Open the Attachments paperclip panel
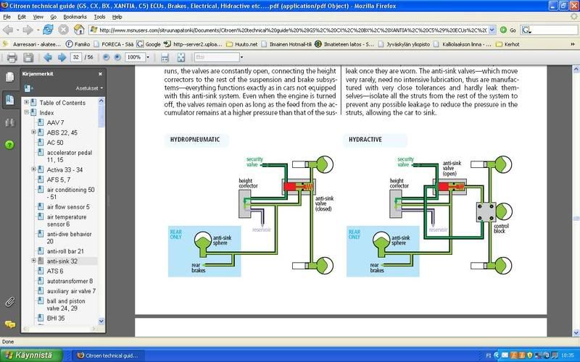The width and height of the screenshot is (580, 362). 10,301
